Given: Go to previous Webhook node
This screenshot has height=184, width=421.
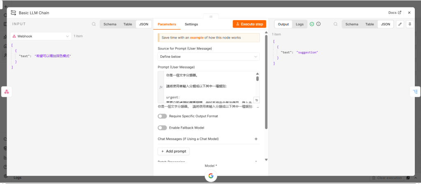Looking at the screenshot, I should 7,92.
